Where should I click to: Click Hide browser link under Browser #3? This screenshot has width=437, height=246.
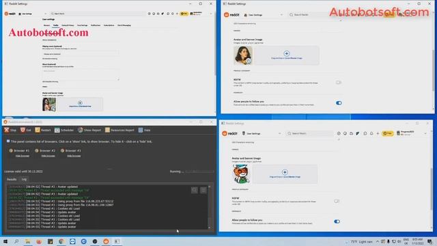[x=74, y=156]
